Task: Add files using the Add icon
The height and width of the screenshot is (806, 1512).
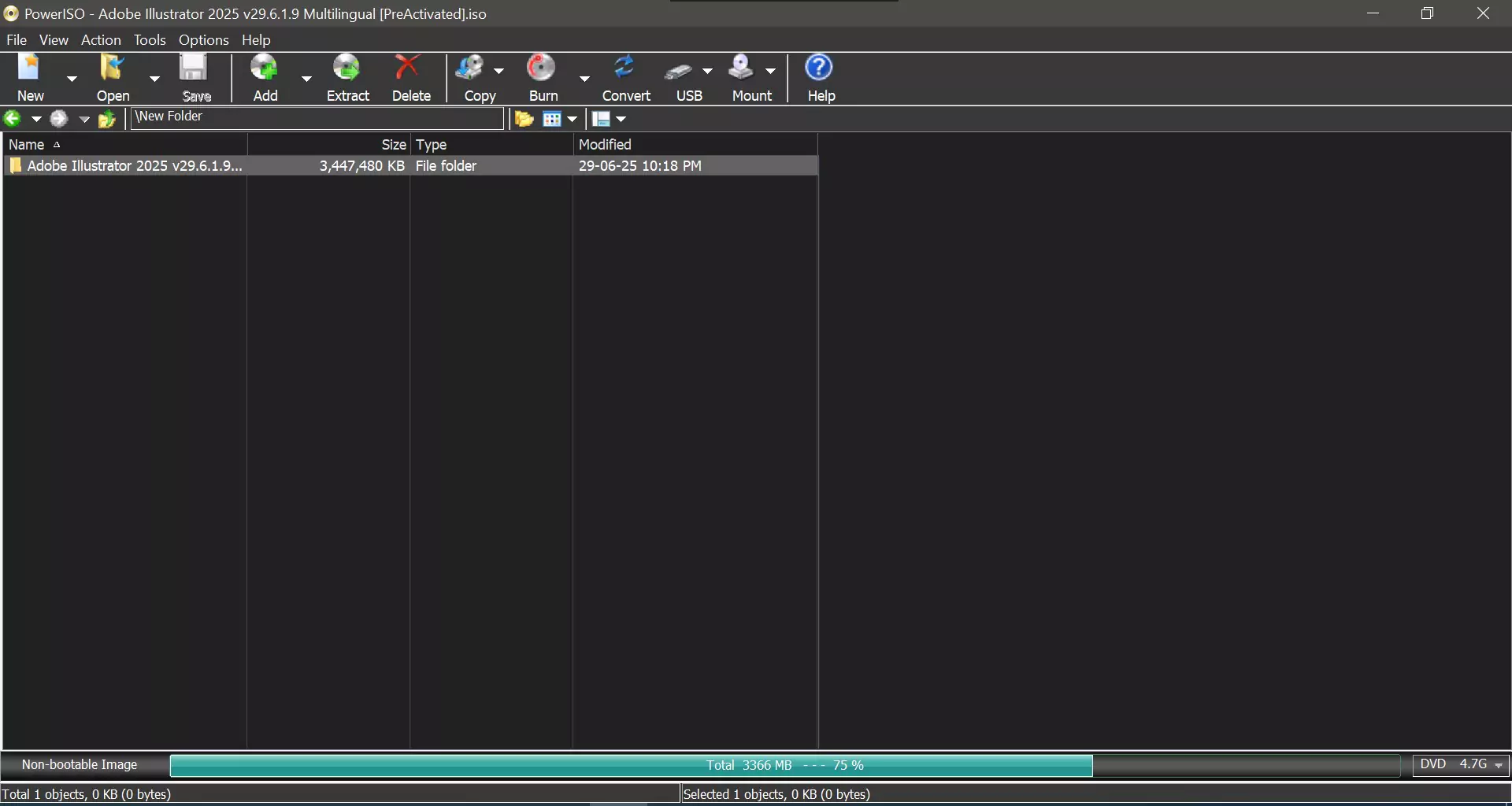Action: point(265,68)
